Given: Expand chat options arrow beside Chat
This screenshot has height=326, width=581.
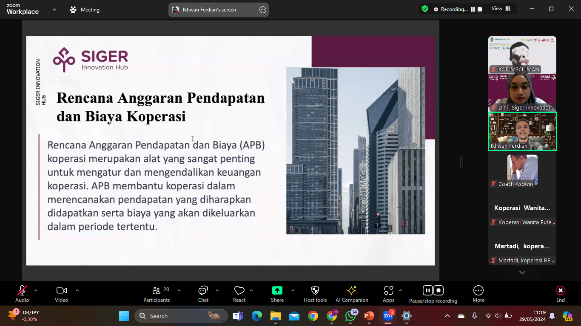Looking at the screenshot, I should coord(217,290).
